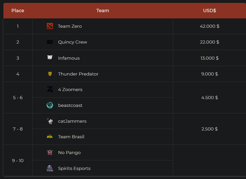
Task: Click the Team Brasil logo
Action: 50,137
